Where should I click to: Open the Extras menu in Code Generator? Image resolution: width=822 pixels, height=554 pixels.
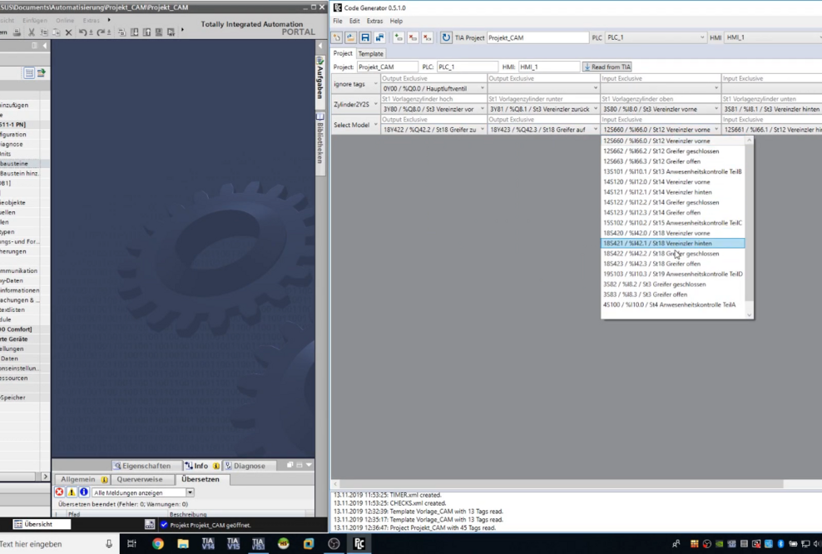pyautogui.click(x=374, y=21)
